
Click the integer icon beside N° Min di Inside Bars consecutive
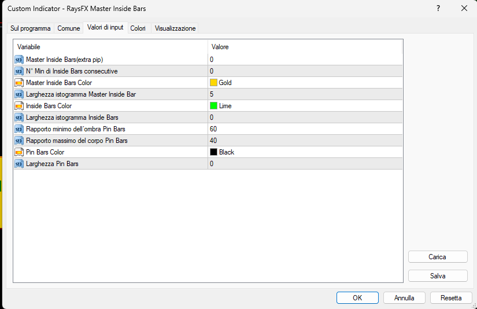[x=19, y=71]
